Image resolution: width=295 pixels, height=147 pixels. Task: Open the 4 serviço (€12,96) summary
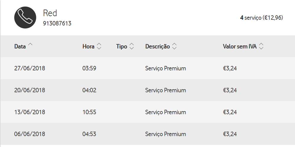[262, 18]
